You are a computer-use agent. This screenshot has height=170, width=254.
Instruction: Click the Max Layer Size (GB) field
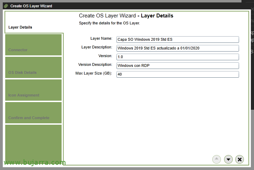coord(178,74)
